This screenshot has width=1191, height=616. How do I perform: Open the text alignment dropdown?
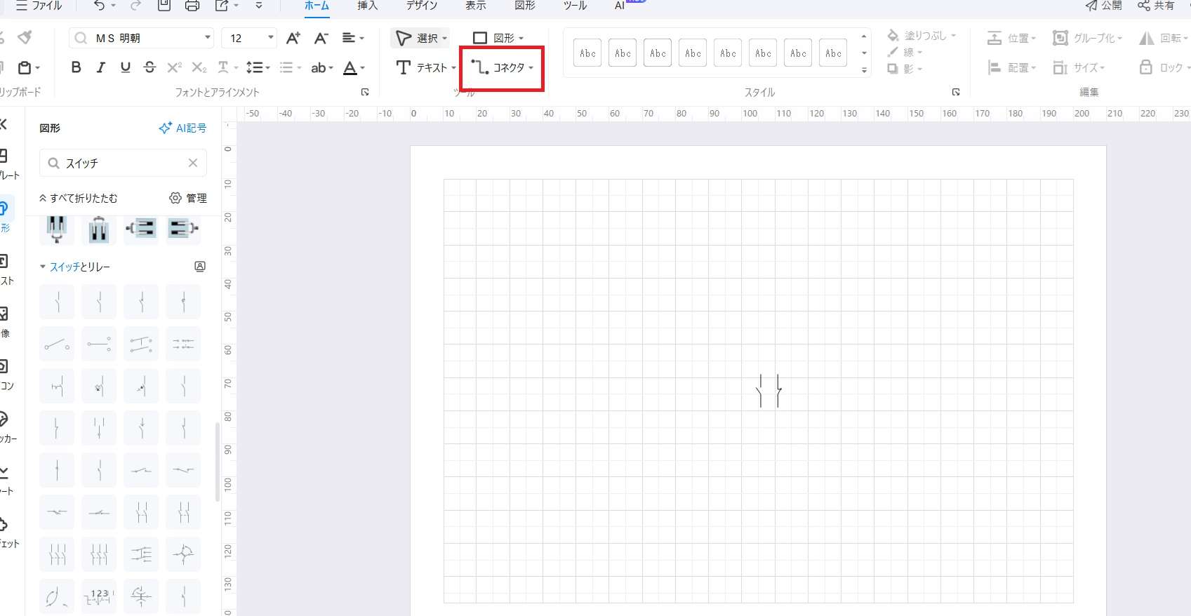[x=353, y=38]
